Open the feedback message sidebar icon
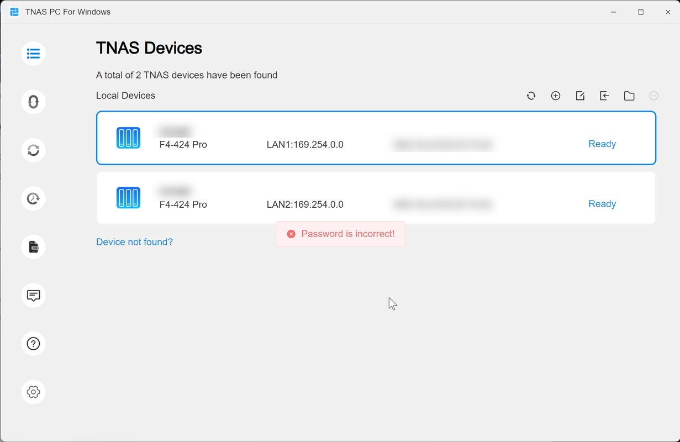Image resolution: width=680 pixels, height=442 pixels. [x=33, y=295]
